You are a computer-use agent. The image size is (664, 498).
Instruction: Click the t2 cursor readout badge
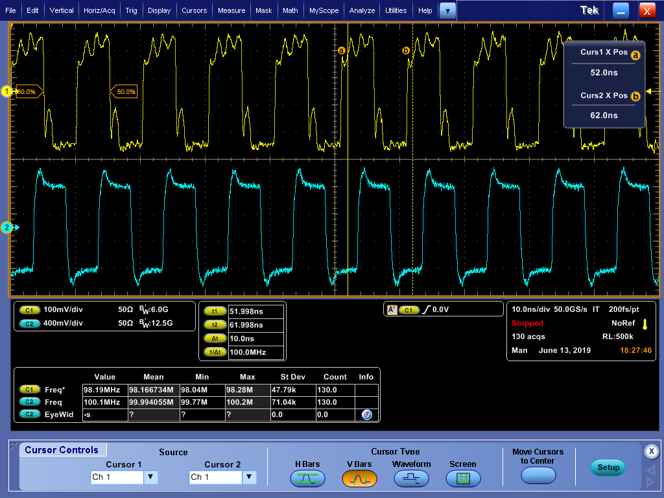click(215, 325)
